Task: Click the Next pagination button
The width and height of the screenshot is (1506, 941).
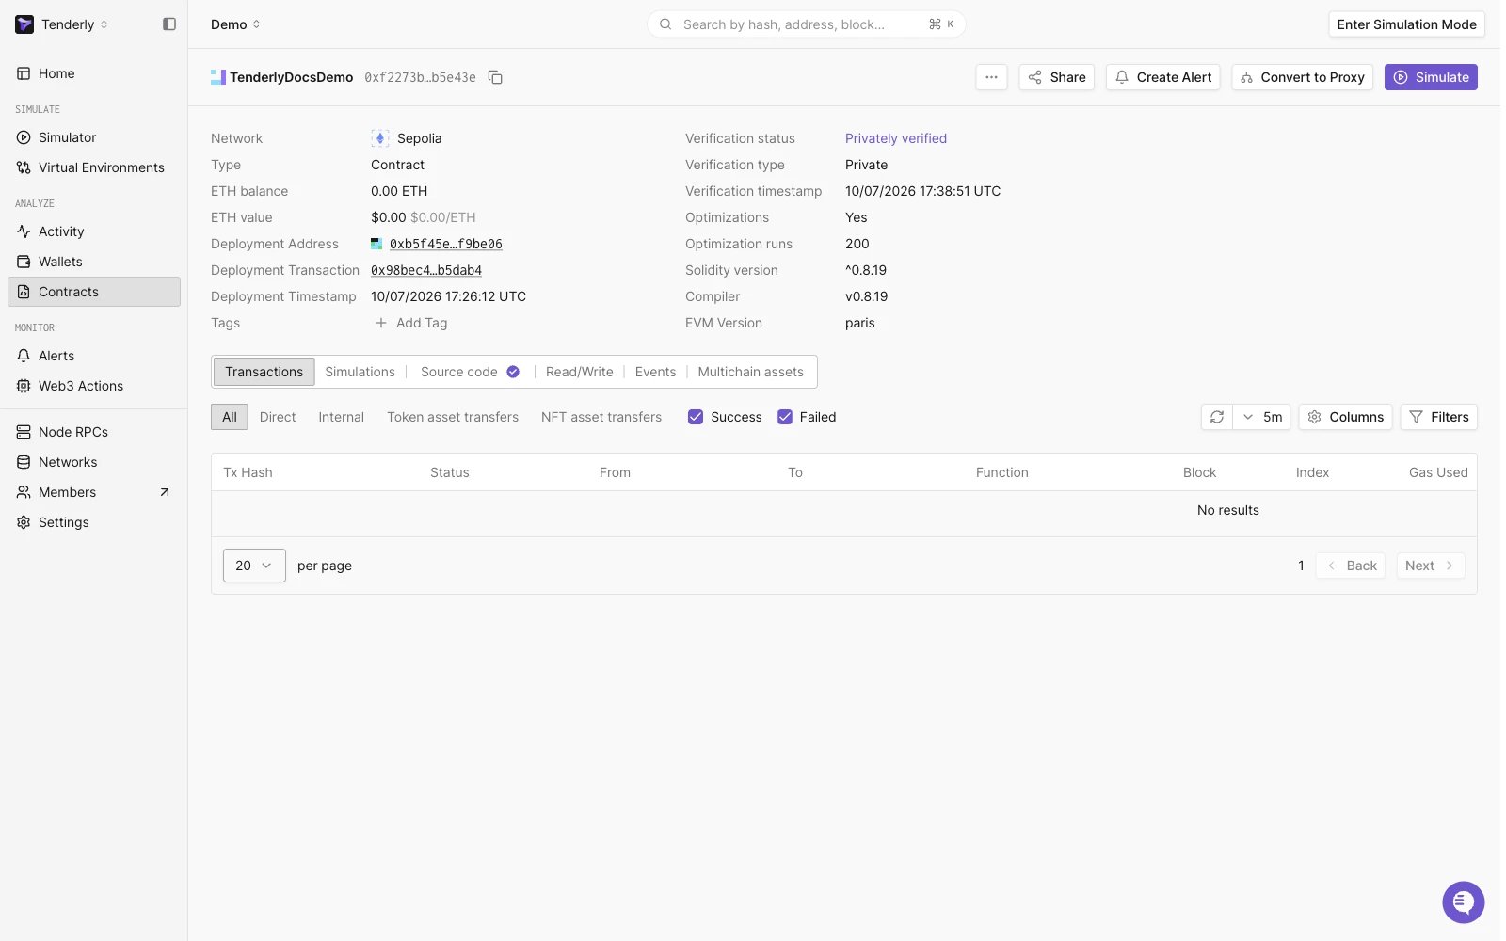Action: [1430, 566]
